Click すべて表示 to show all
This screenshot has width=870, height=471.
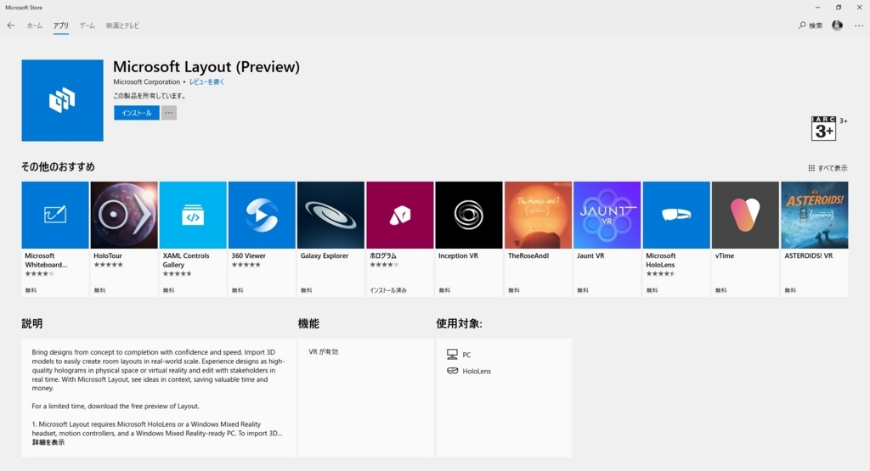pyautogui.click(x=828, y=168)
